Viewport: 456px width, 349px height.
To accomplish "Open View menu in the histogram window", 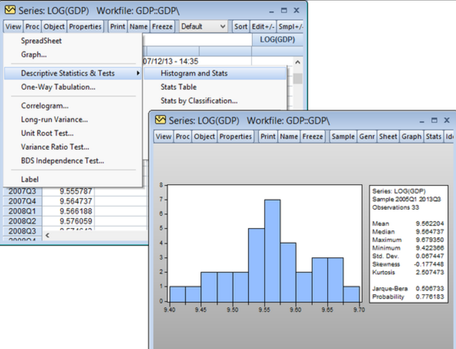I will 164,137.
